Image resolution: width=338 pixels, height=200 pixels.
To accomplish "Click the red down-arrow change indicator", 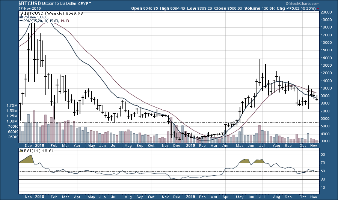I will coord(318,8).
